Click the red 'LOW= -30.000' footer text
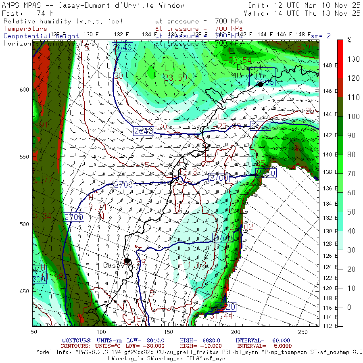The width and height of the screenshot is (363, 363). tap(145, 346)
